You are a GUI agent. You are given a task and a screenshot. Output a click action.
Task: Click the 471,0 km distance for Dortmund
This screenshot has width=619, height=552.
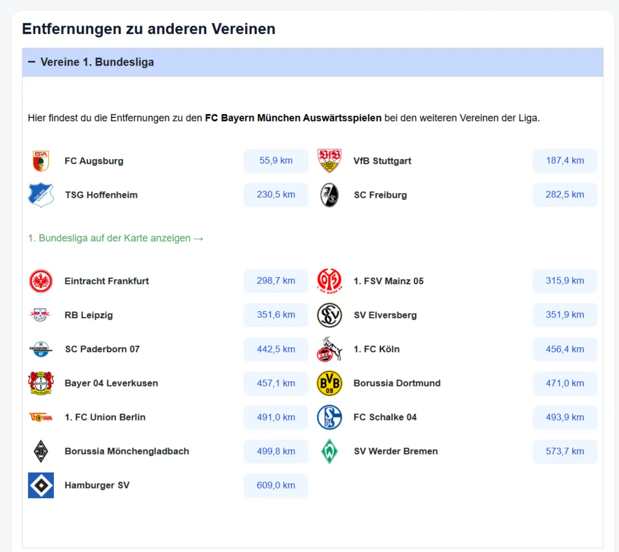coord(565,383)
